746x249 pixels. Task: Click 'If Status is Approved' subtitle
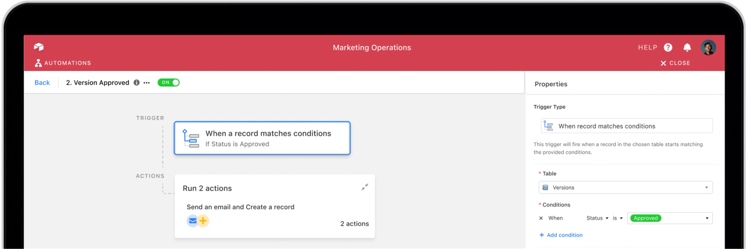pyautogui.click(x=237, y=144)
